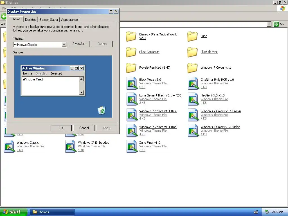Open the Royale Remixed v1.47 folder icon

[131, 68]
